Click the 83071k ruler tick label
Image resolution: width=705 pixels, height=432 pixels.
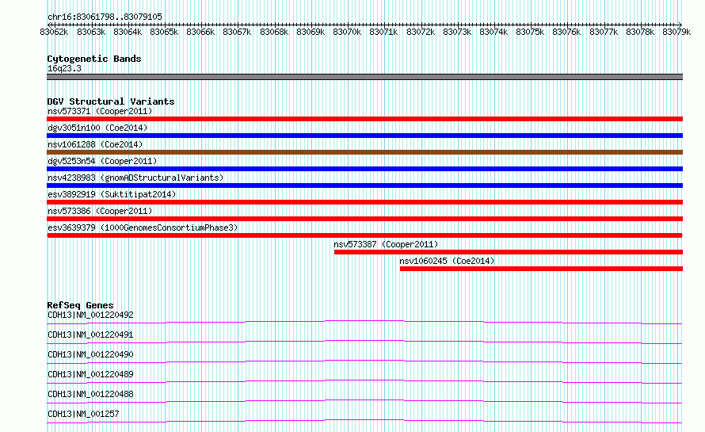pos(383,32)
